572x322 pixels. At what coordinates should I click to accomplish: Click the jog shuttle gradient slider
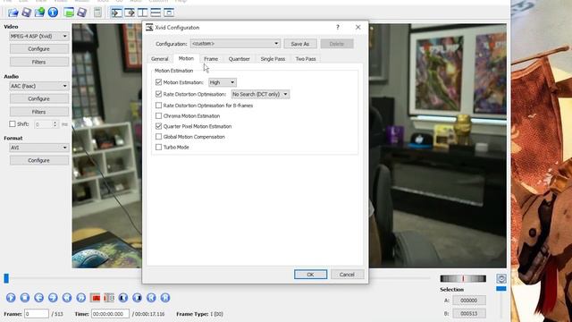coord(463,278)
